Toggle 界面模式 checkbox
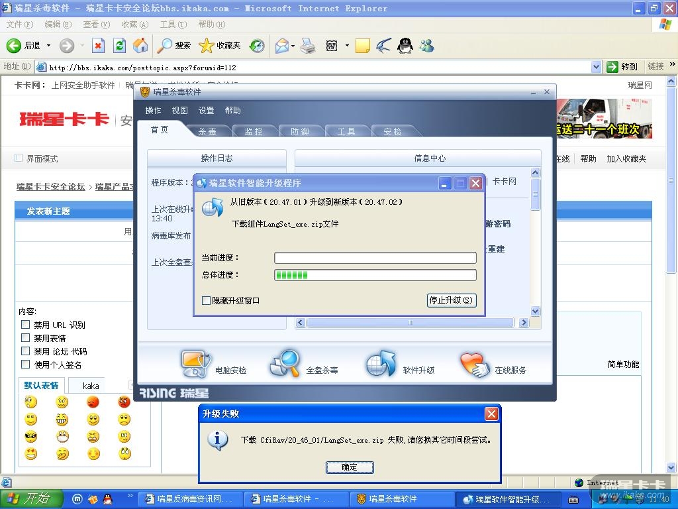This screenshot has width=678, height=509. click(x=18, y=158)
